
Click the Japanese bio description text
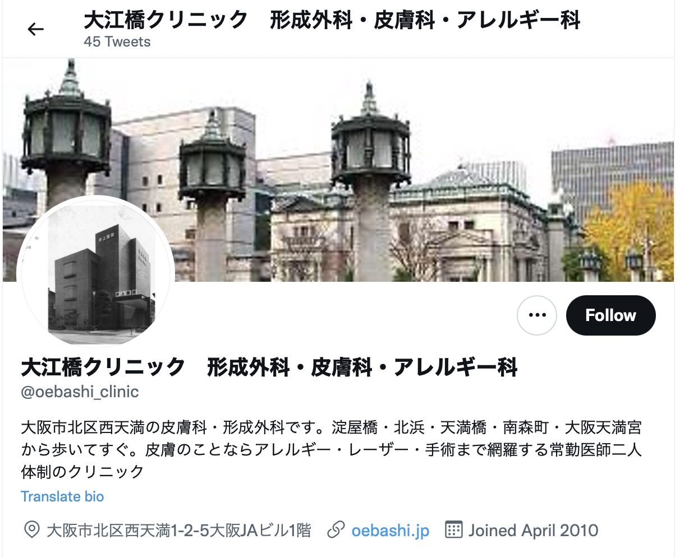point(332,450)
